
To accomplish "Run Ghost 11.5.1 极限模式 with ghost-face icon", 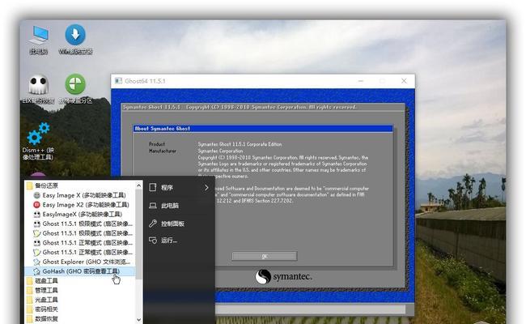I will 83,224.
